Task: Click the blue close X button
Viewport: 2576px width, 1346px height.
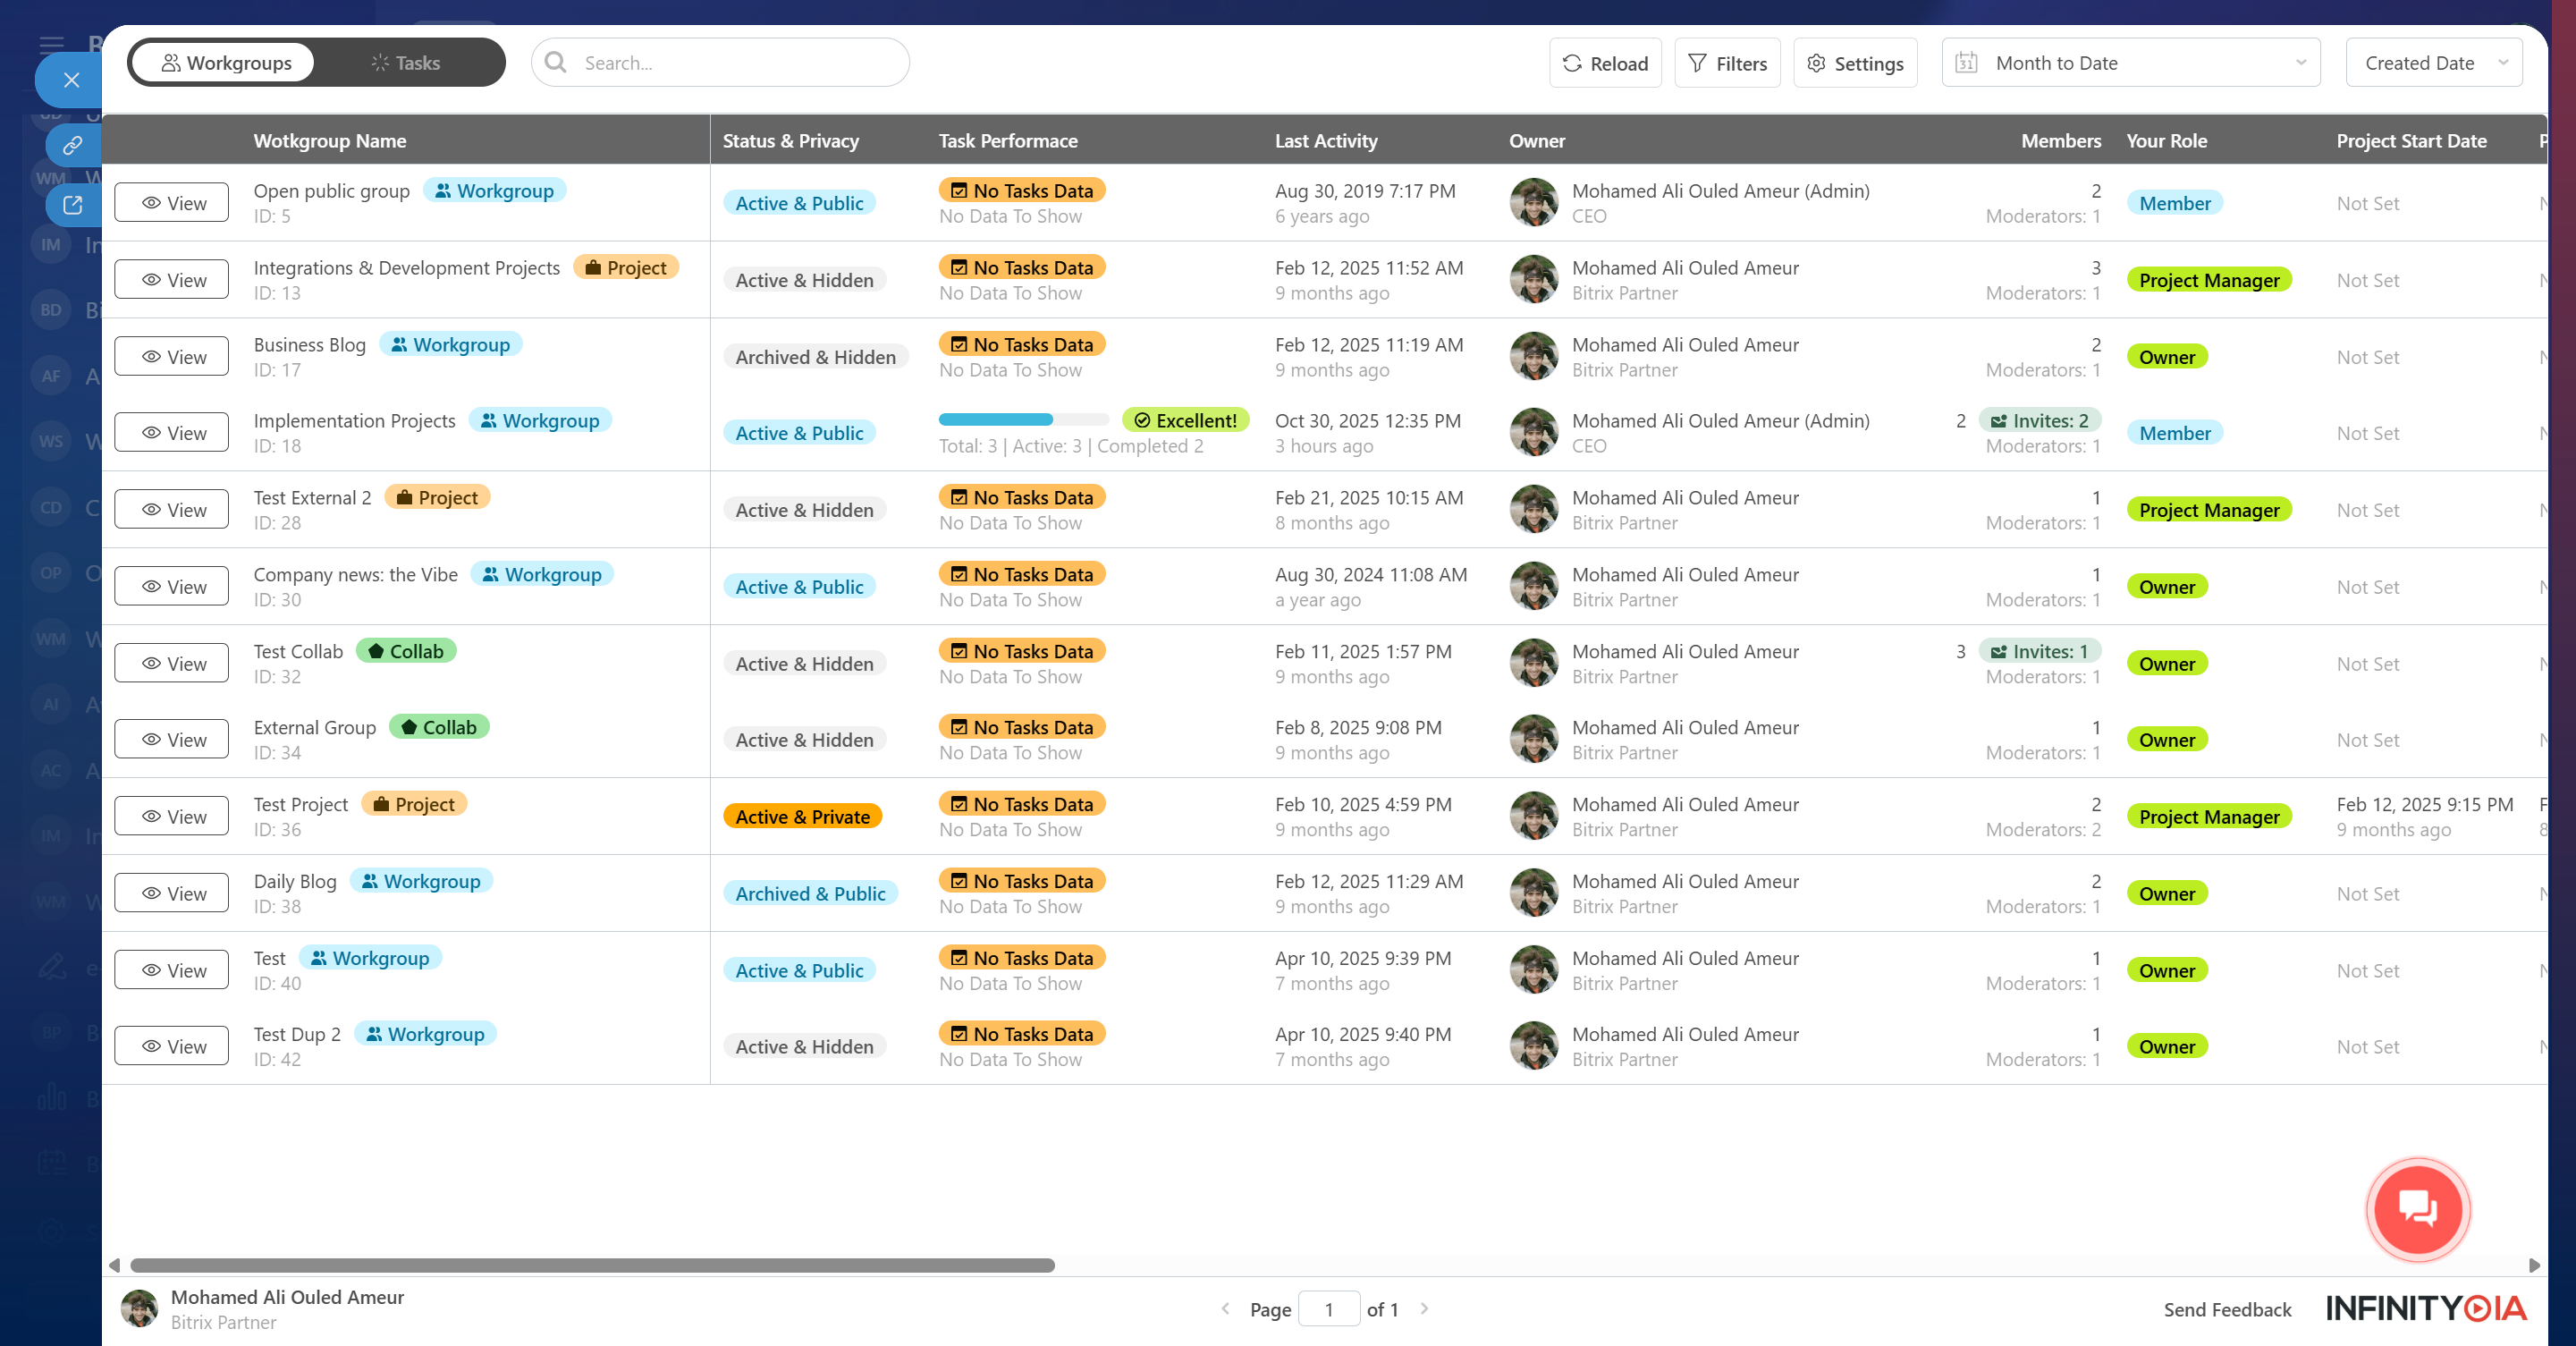Action: [71, 80]
